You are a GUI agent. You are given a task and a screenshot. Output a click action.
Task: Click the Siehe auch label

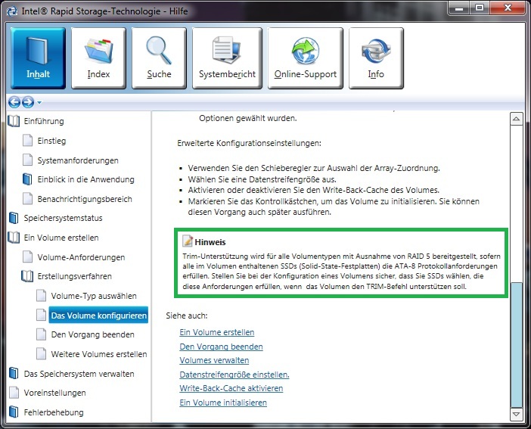coord(187,316)
